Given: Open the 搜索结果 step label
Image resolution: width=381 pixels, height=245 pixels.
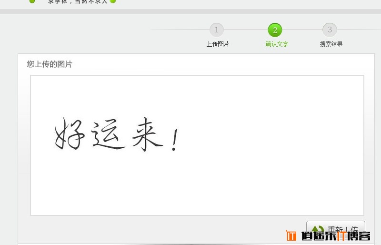Looking at the screenshot, I should tap(331, 44).
